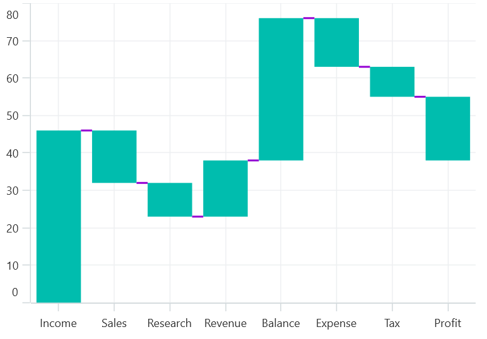This screenshot has width=487, height=339.
Task: Click the Income bar in the chart
Action: 59,216
